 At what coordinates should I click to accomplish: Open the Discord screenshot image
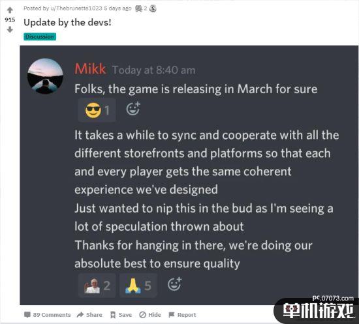pos(189,175)
